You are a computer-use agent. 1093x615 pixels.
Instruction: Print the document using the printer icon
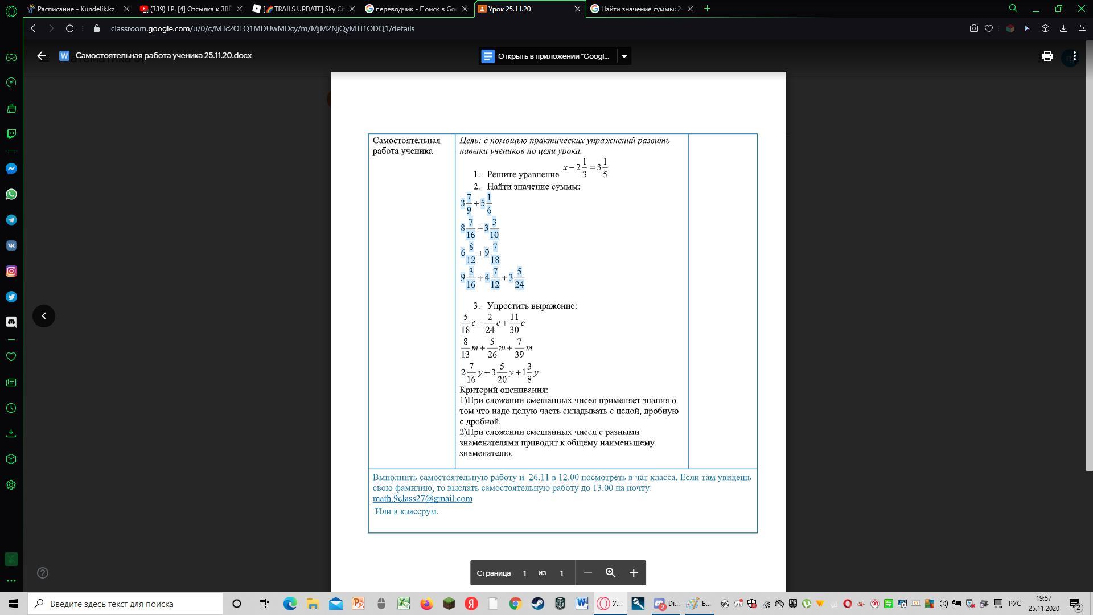click(x=1047, y=56)
